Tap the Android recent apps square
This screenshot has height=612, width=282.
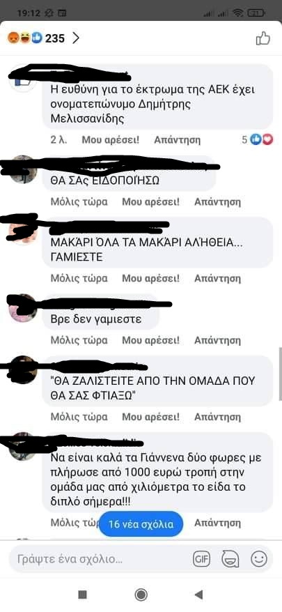82,595
